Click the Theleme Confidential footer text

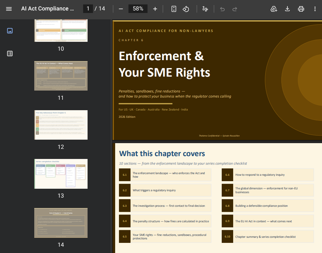pyautogui.click(x=219, y=136)
